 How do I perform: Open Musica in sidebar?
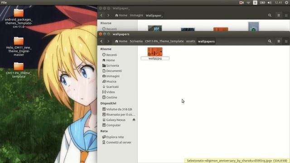109,81
